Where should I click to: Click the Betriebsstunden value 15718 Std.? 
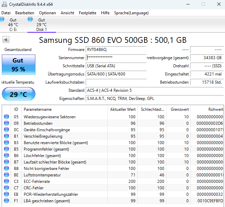coord(207,82)
